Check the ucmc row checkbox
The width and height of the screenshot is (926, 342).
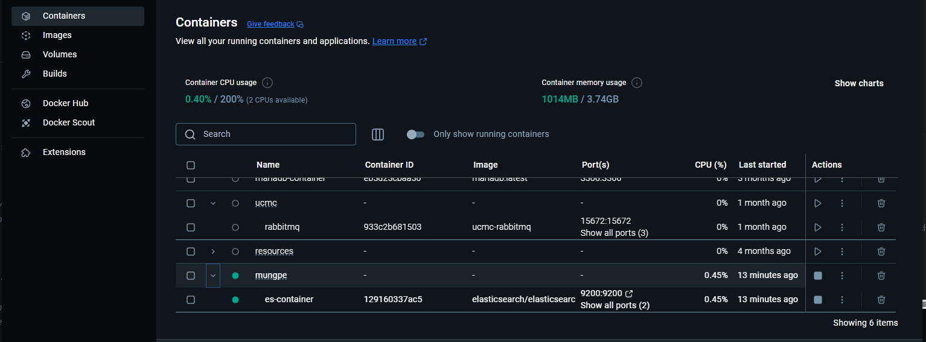point(191,203)
